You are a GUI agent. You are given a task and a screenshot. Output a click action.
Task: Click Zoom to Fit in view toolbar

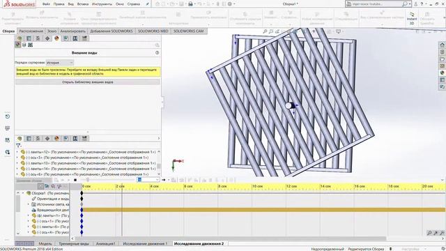tap(265, 31)
